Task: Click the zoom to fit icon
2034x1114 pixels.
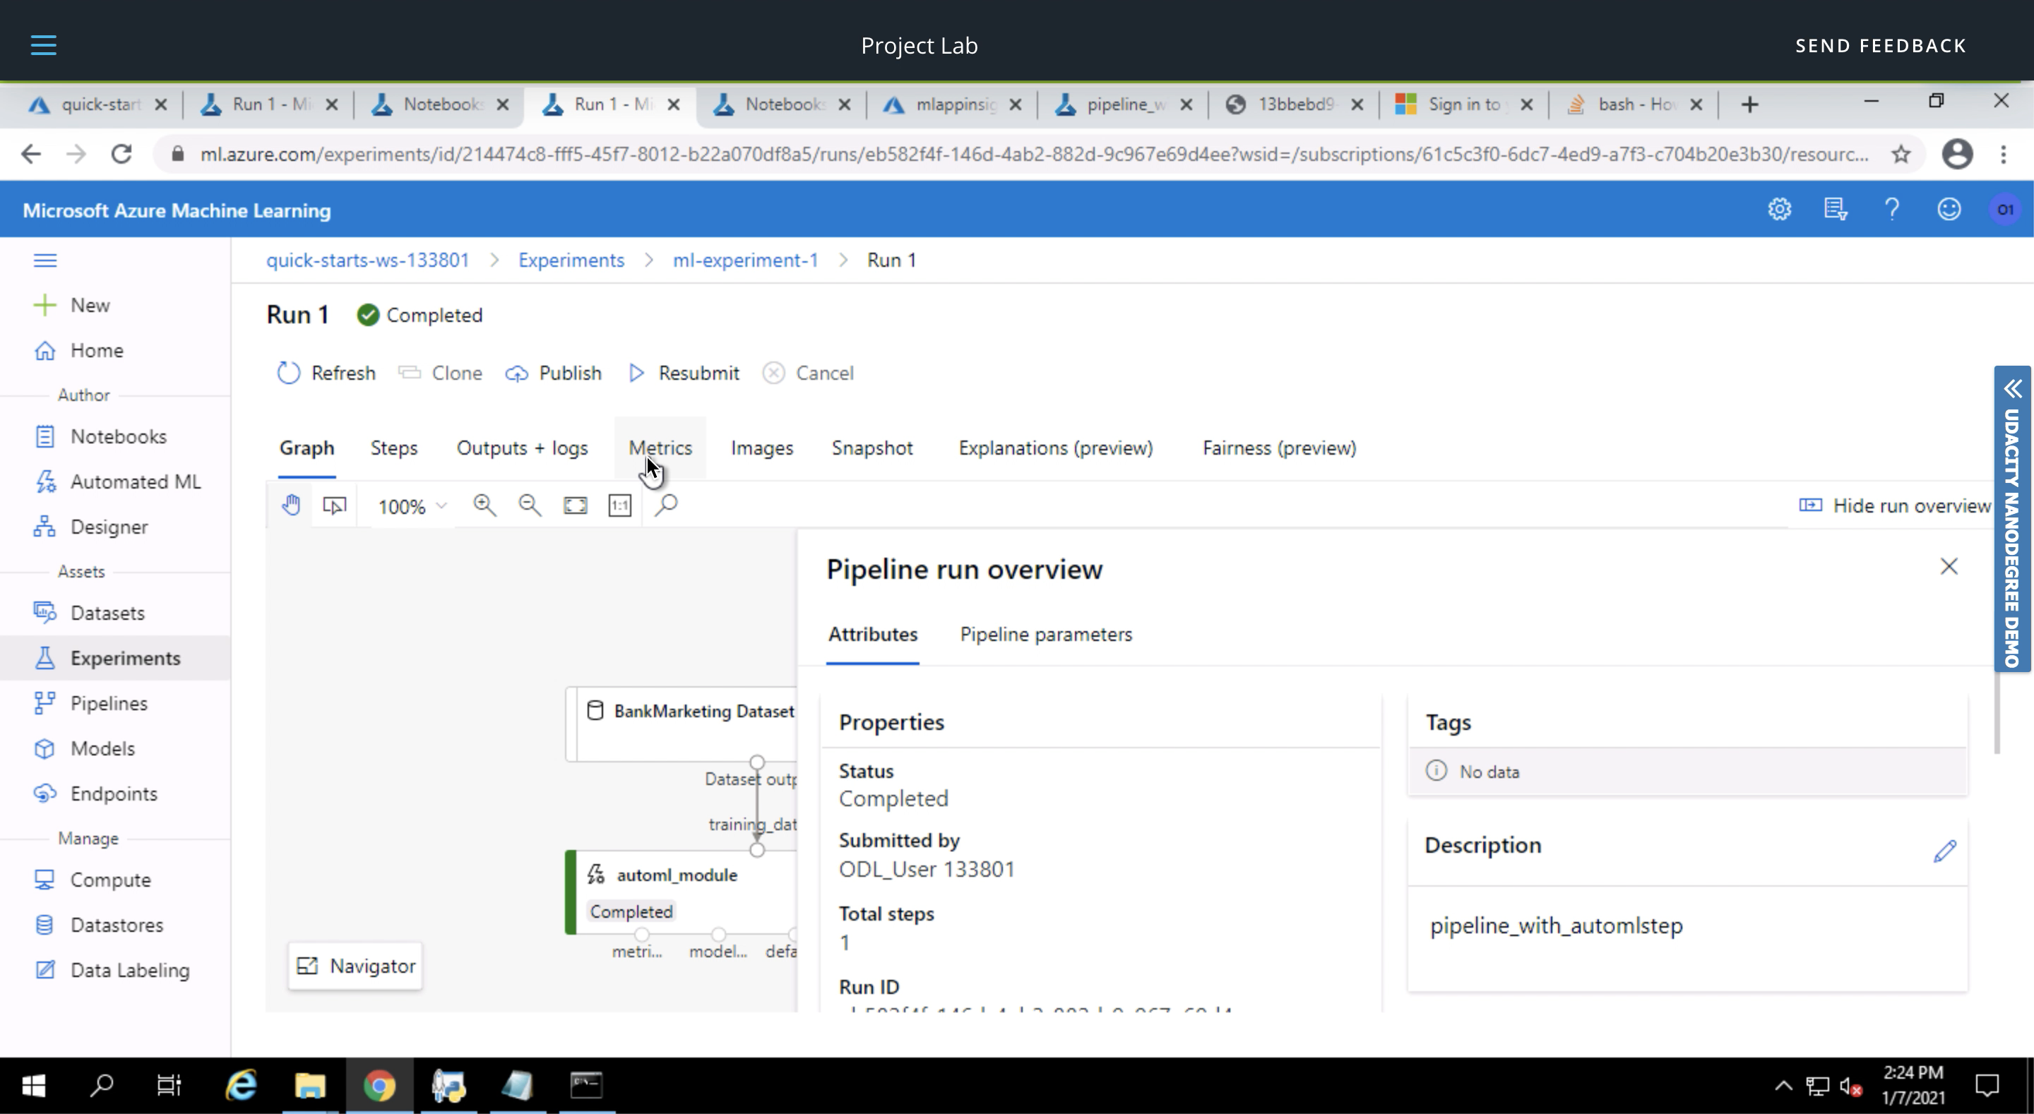Action: 576,505
